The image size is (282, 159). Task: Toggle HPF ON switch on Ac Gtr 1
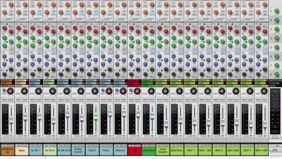[x=39, y=14]
